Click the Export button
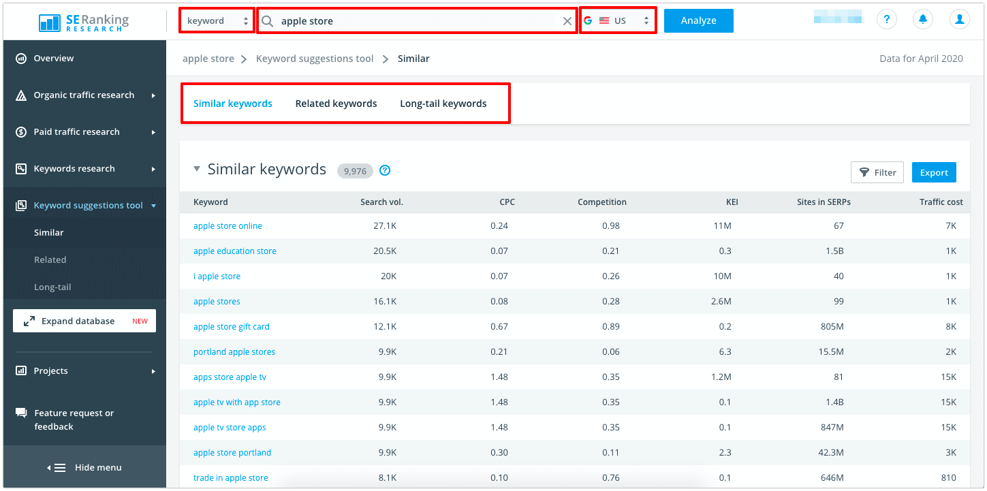Image resolution: width=987 pixels, height=491 pixels. point(934,172)
